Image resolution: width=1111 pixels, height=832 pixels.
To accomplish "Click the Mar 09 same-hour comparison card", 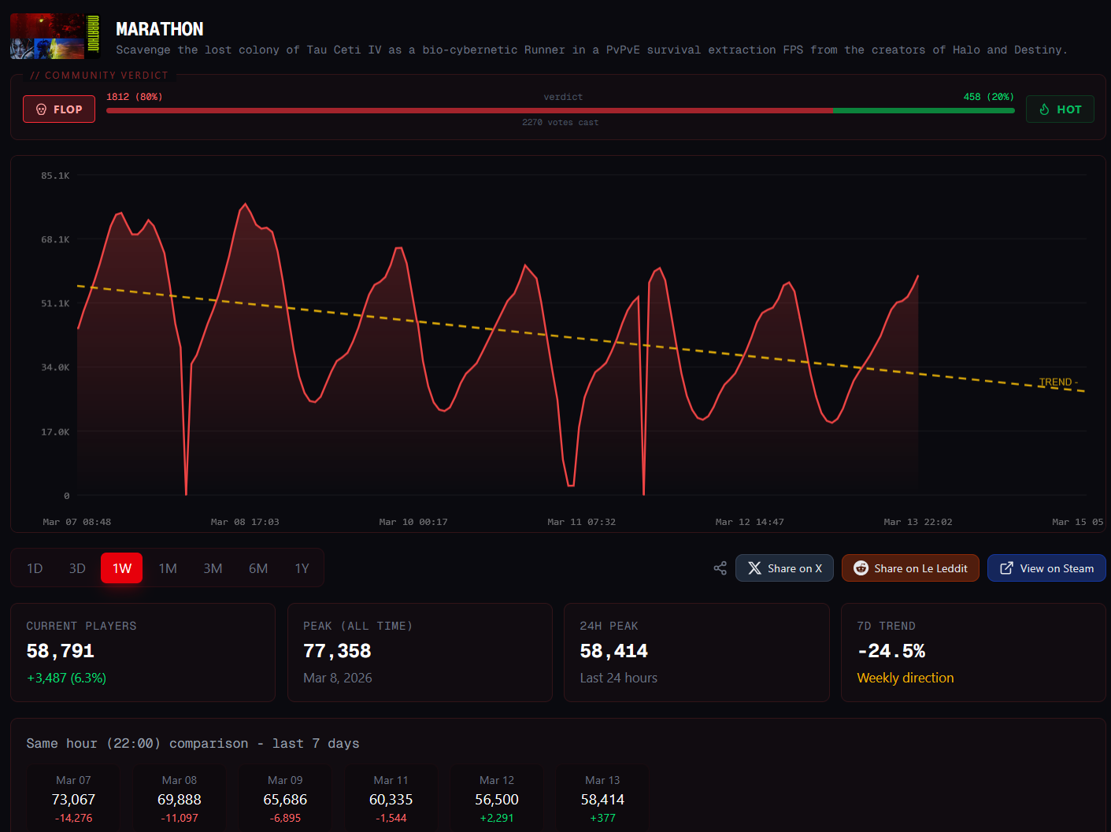I will pos(285,798).
